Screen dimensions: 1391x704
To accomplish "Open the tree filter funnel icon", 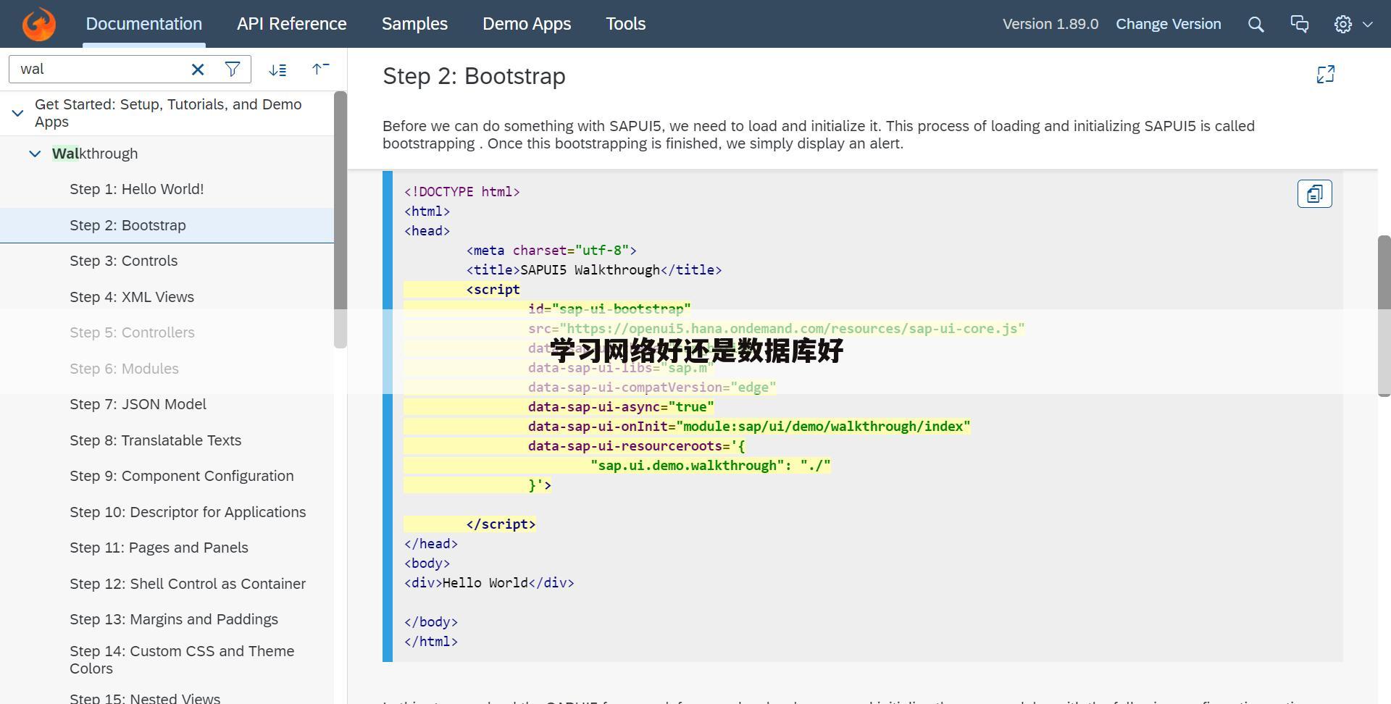I will [x=233, y=69].
